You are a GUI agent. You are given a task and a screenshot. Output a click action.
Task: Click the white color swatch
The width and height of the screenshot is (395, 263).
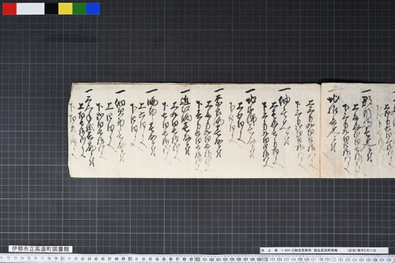tap(31, 8)
